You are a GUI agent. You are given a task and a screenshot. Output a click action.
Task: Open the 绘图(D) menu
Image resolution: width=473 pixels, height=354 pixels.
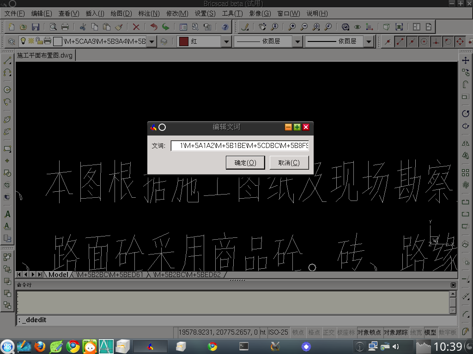[121, 13]
